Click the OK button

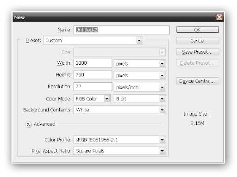coord(198,30)
